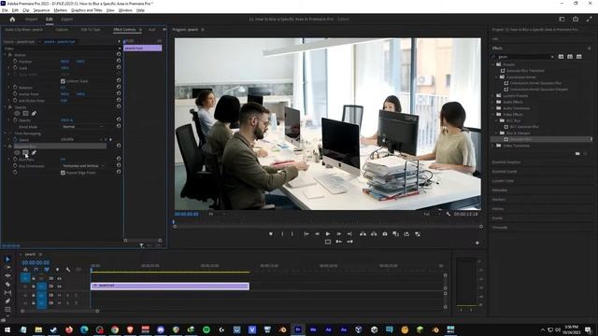Viewport: 598px width, 336px height.
Task: Open Button Editor plus icon
Action: [x=477, y=243]
